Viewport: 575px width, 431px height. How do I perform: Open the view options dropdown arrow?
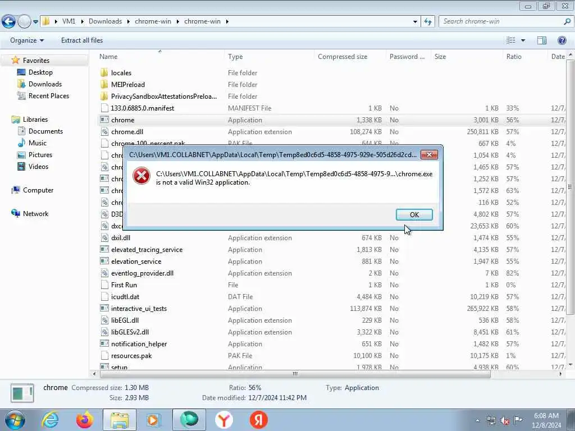pyautogui.click(x=523, y=40)
